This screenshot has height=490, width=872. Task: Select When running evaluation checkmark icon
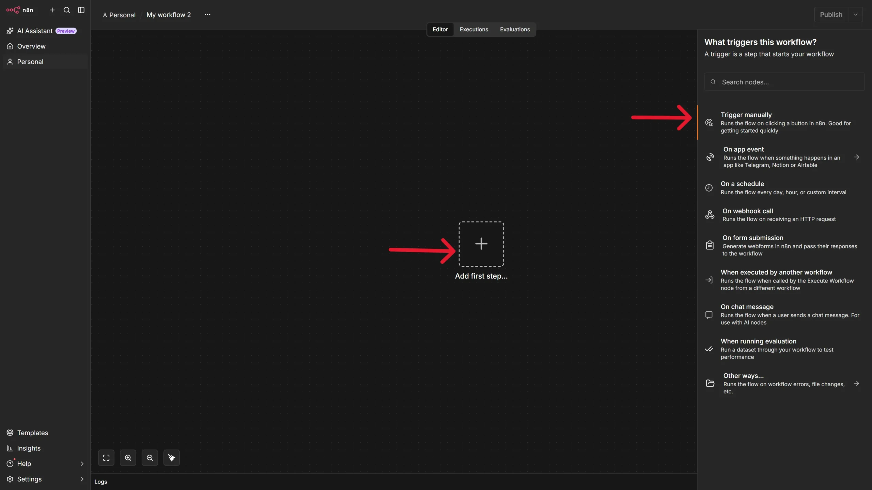click(709, 349)
